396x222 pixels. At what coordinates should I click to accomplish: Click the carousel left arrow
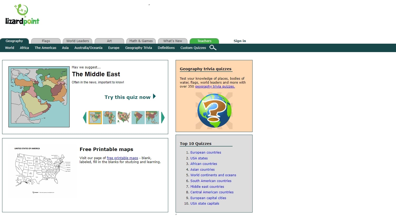pos(85,118)
